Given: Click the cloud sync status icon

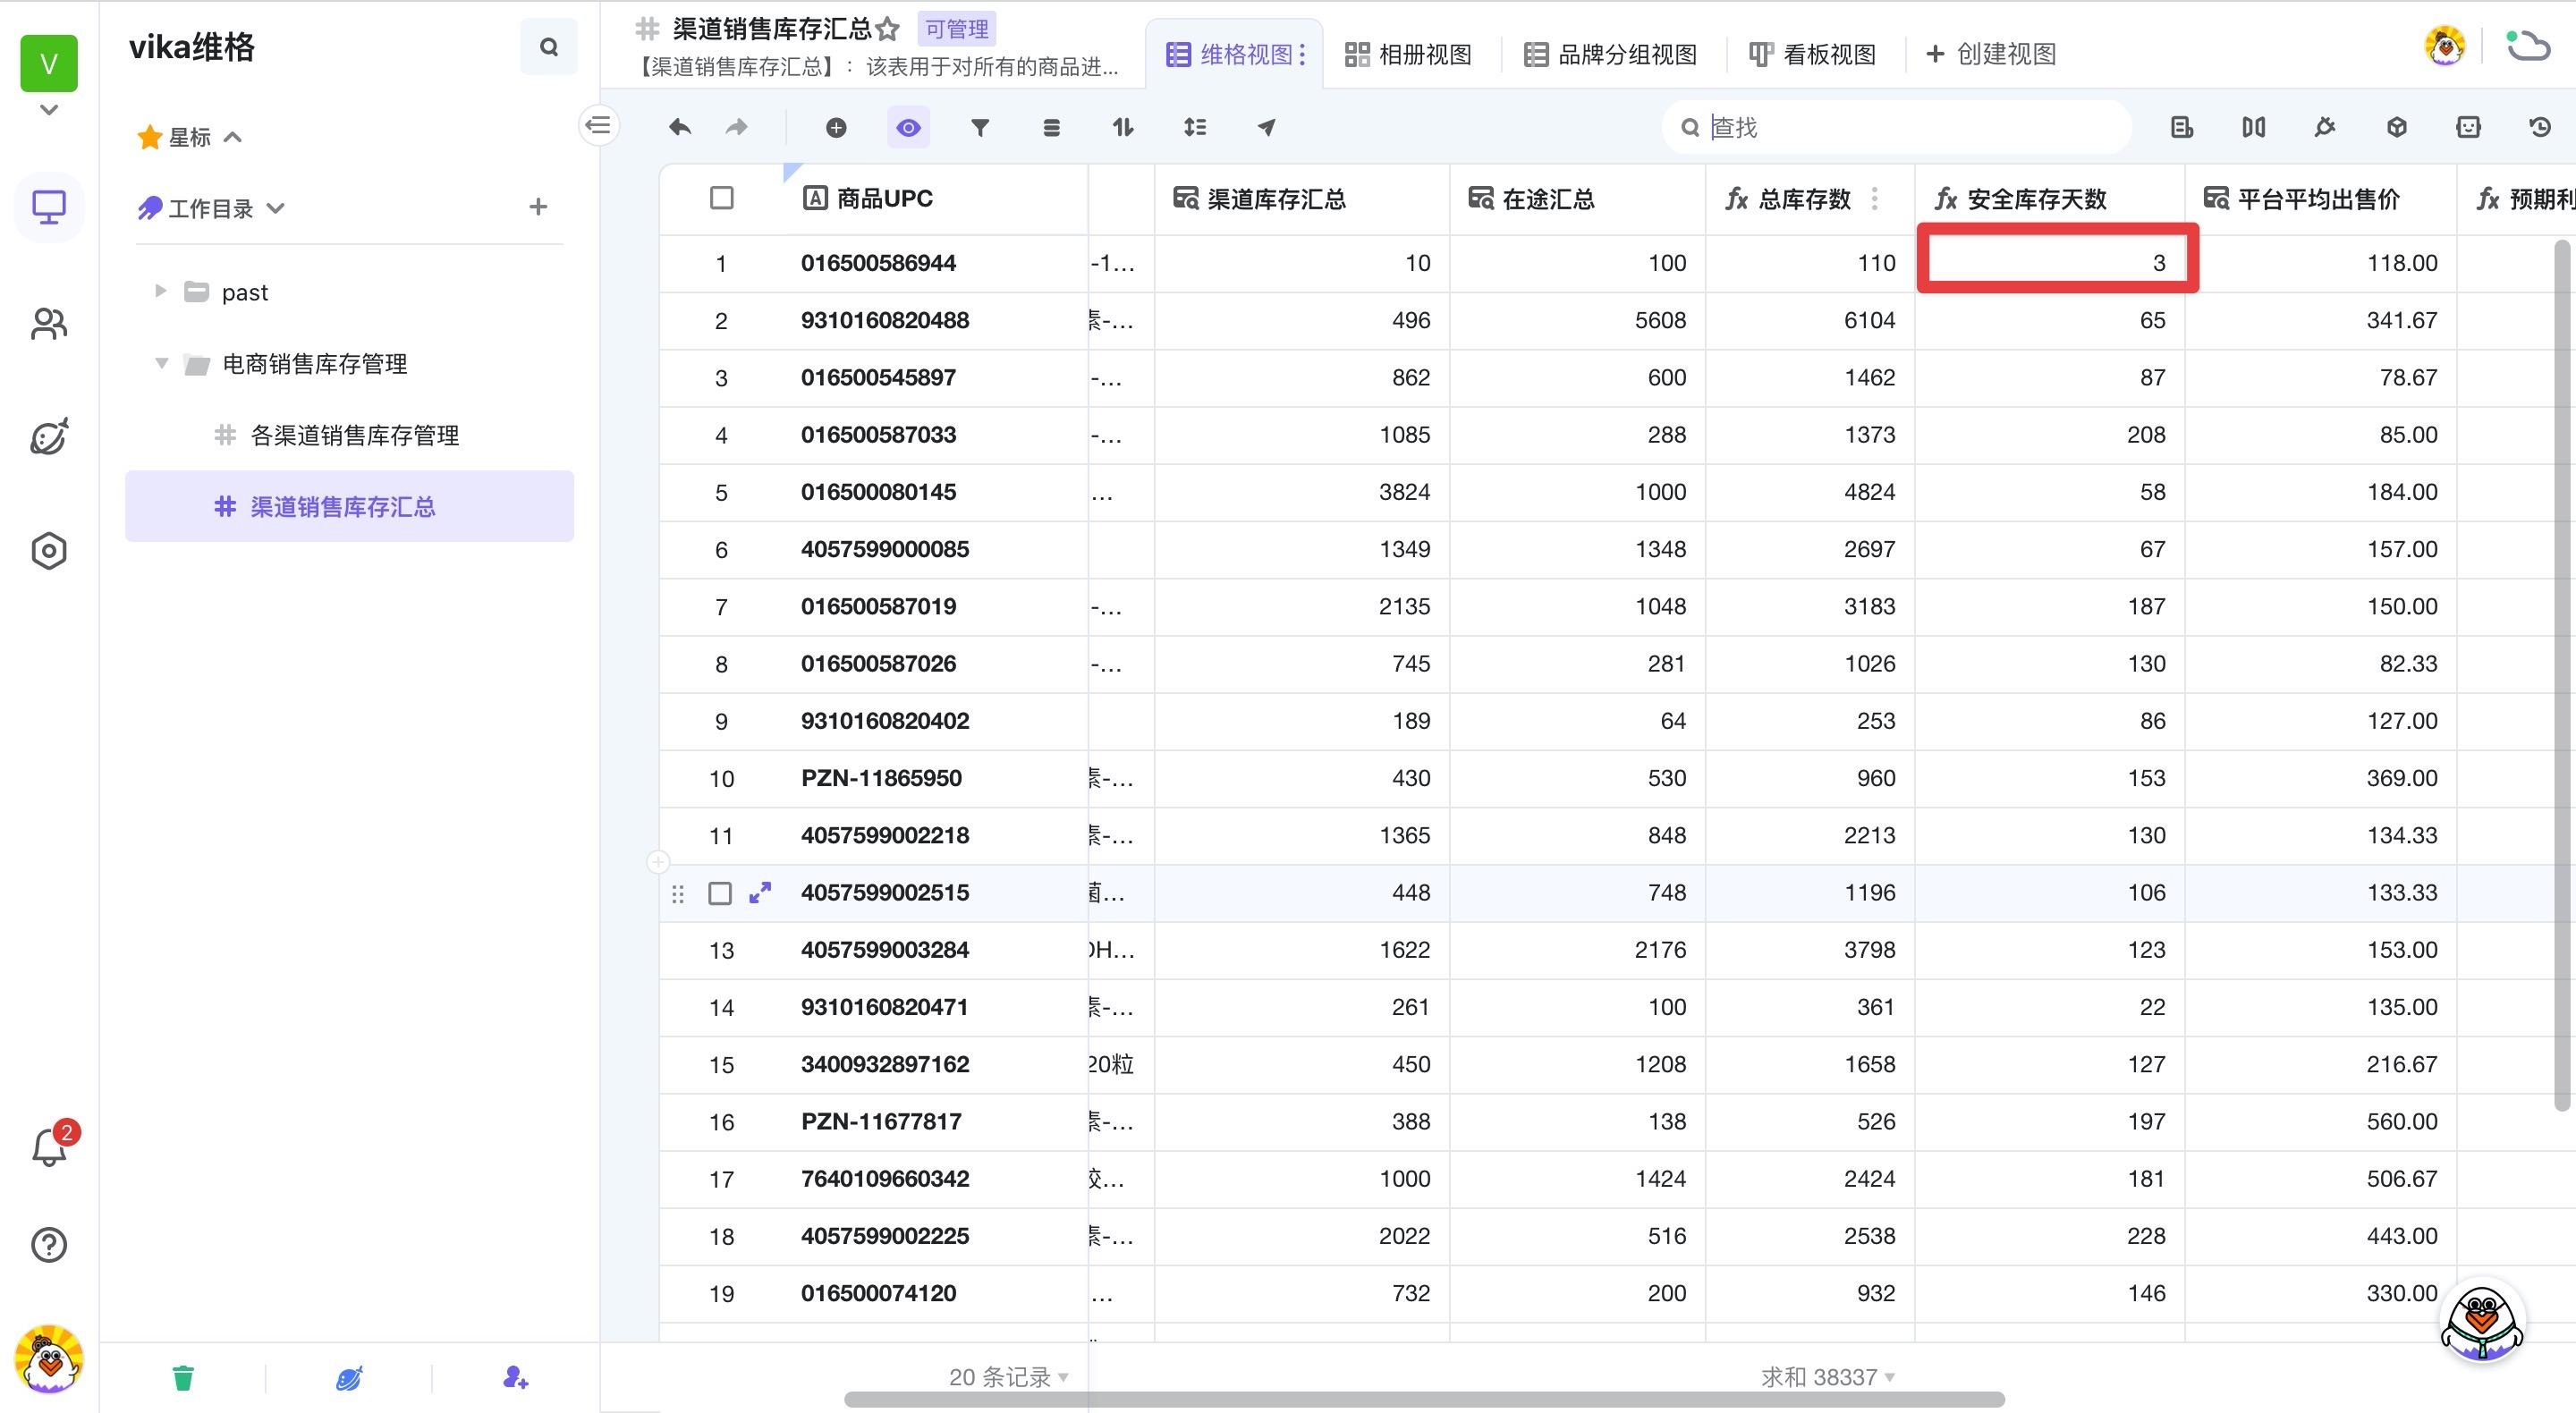Looking at the screenshot, I should click(x=2528, y=46).
